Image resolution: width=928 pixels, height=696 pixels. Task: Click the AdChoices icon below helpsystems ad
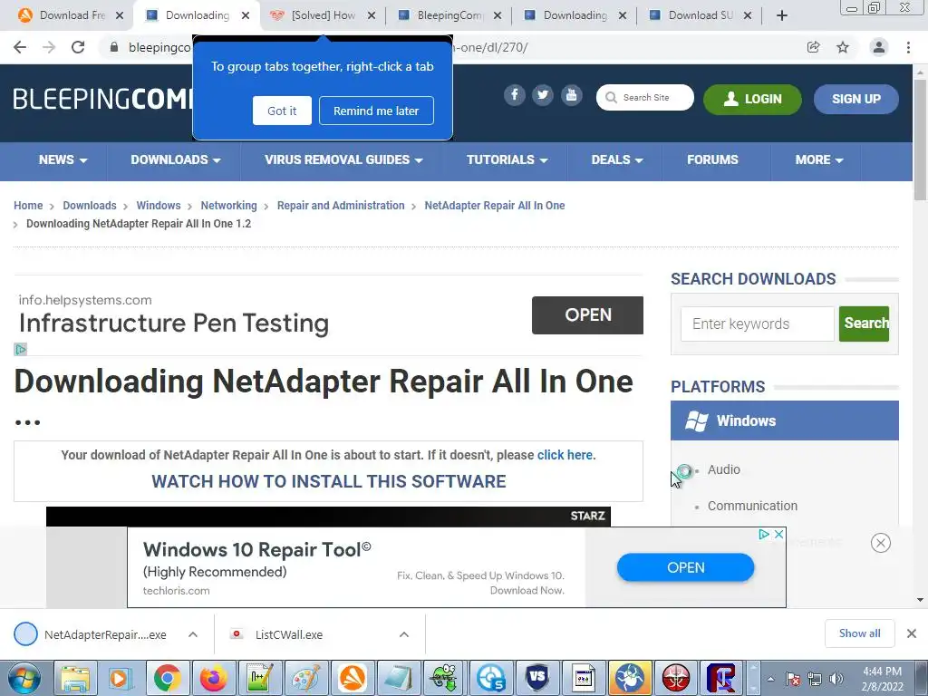(20, 349)
